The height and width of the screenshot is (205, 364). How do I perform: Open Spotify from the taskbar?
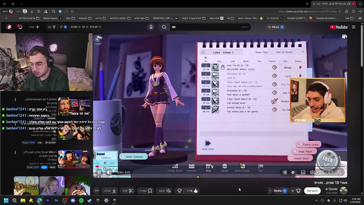click(81, 200)
